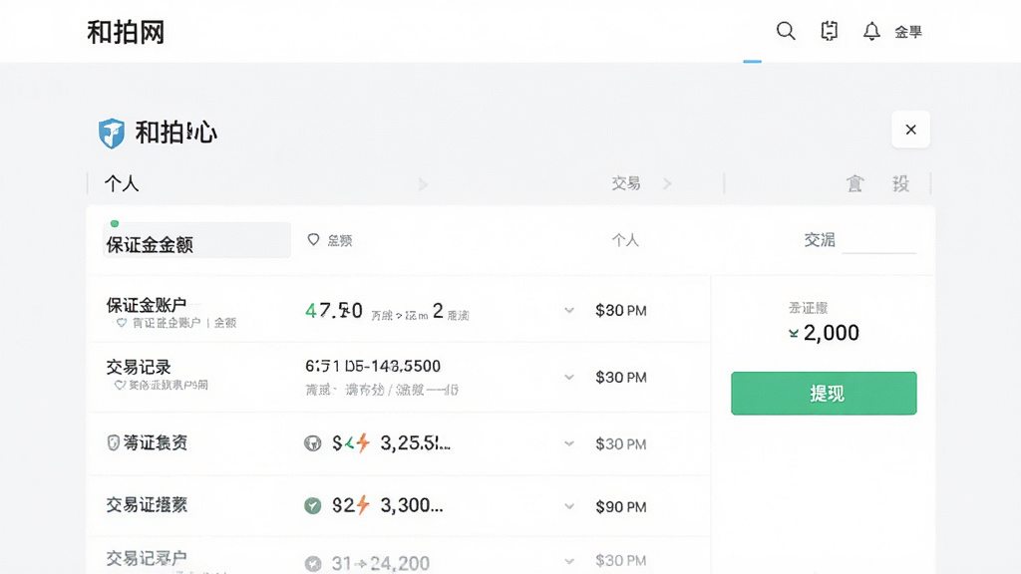Close the panel with the X button
Screen dimensions: 1021x574
(910, 130)
